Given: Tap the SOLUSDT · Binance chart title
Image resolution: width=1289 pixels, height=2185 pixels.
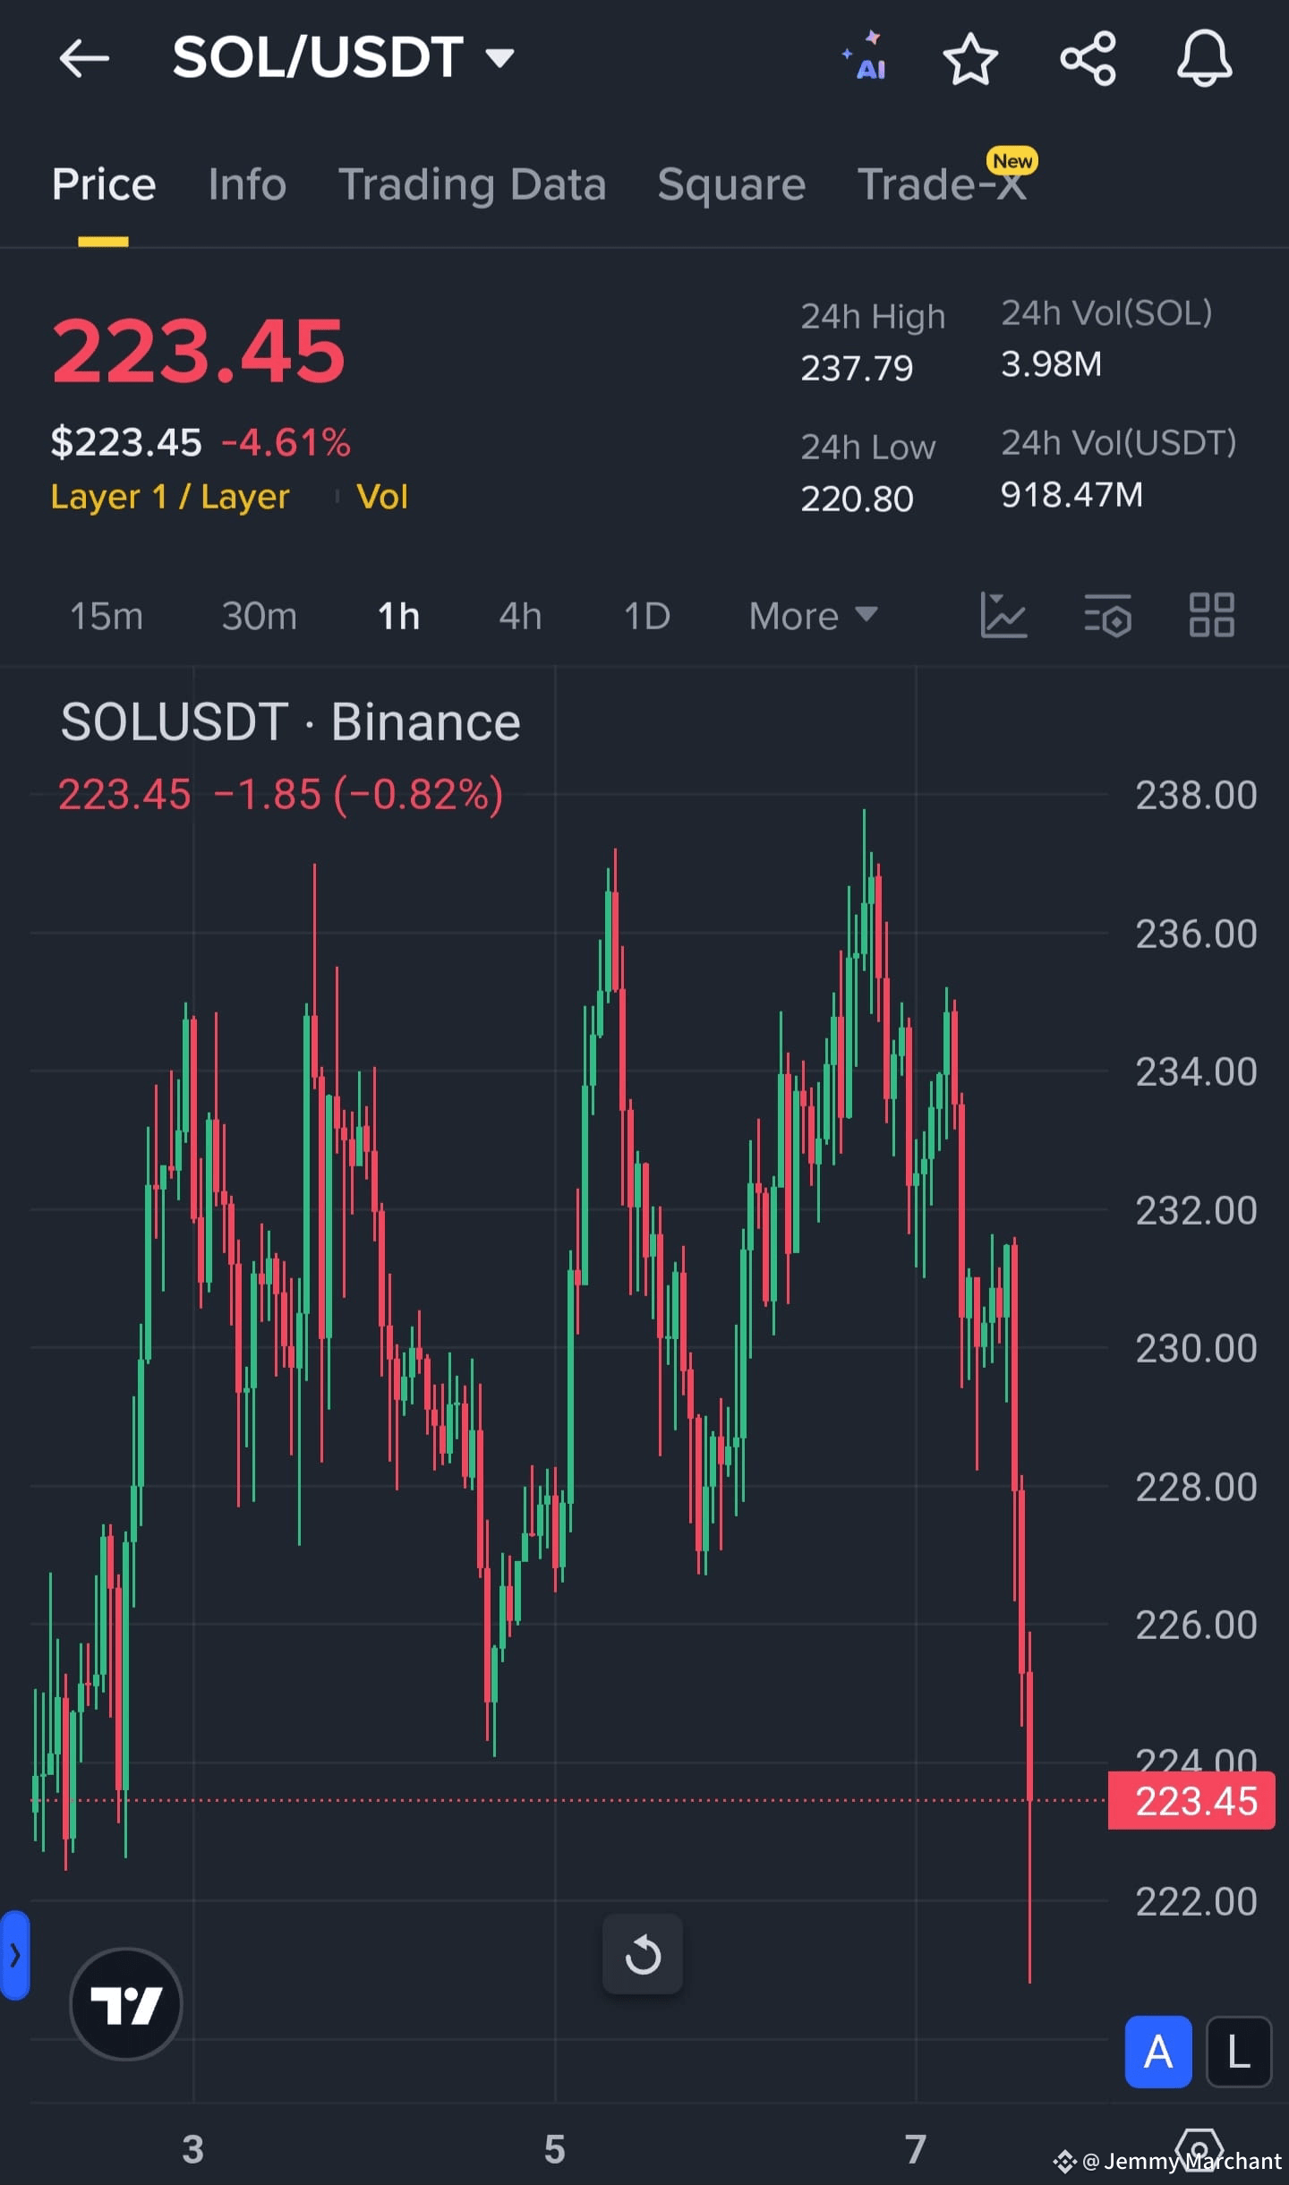Looking at the screenshot, I should (x=290, y=721).
